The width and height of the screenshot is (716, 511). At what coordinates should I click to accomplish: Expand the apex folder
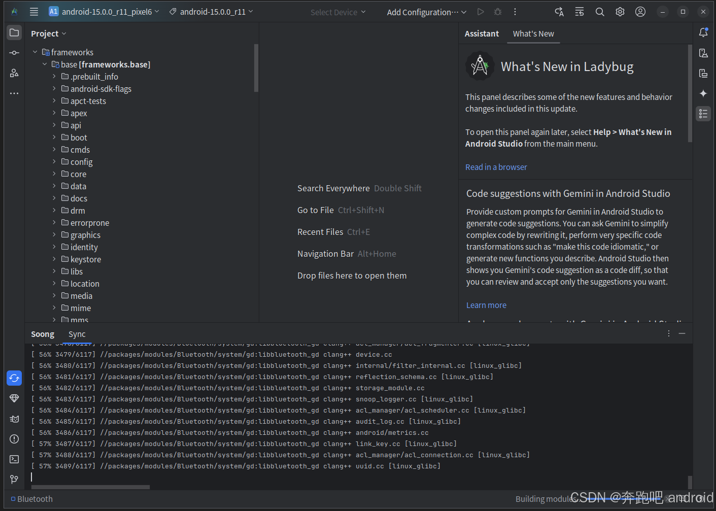(54, 113)
